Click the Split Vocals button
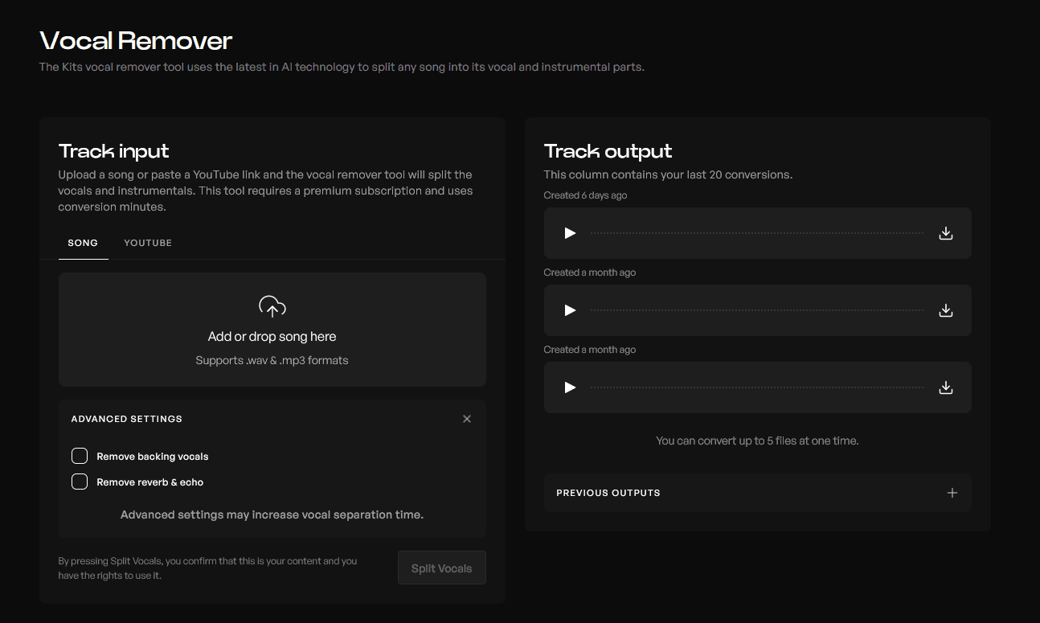The image size is (1040, 623). point(442,568)
